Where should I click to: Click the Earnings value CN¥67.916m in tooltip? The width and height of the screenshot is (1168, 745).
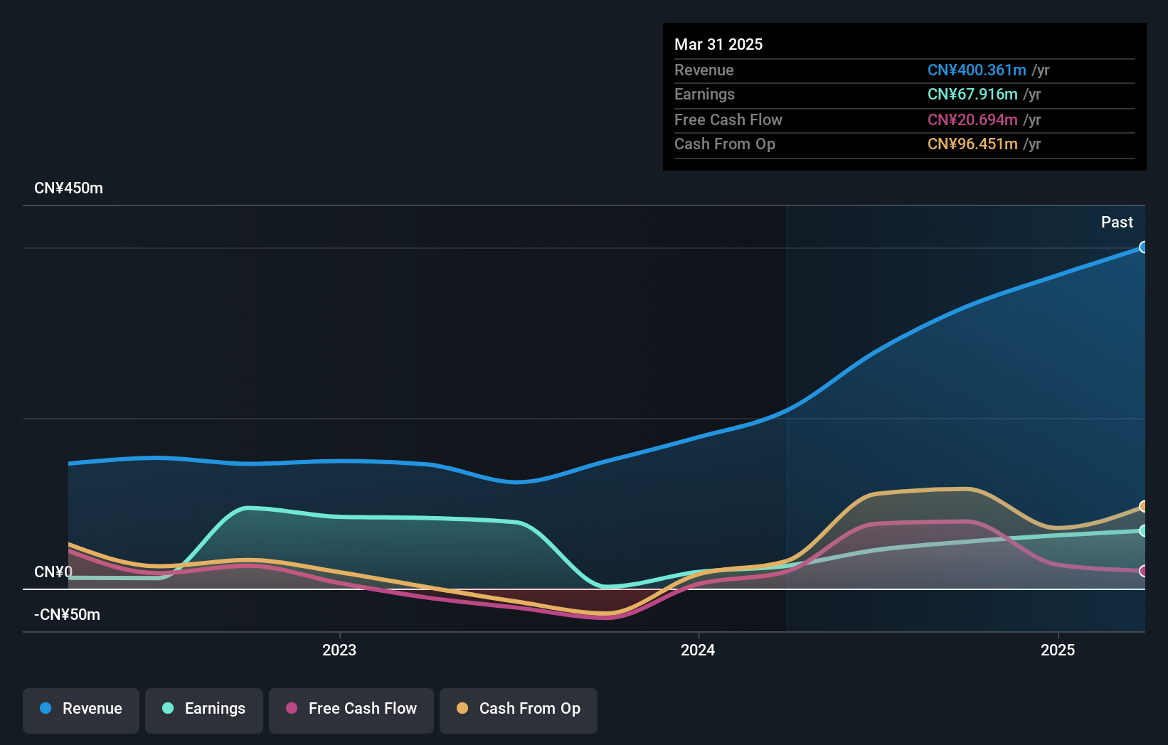click(x=972, y=94)
